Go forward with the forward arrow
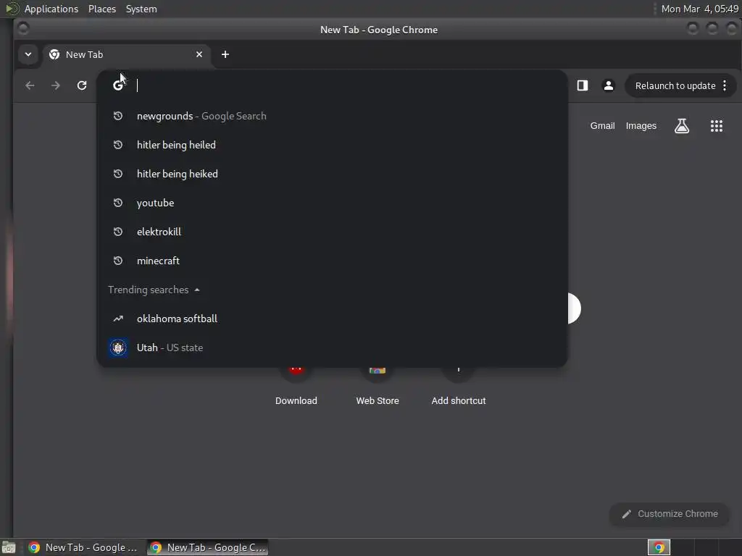Image resolution: width=742 pixels, height=556 pixels. [55, 85]
